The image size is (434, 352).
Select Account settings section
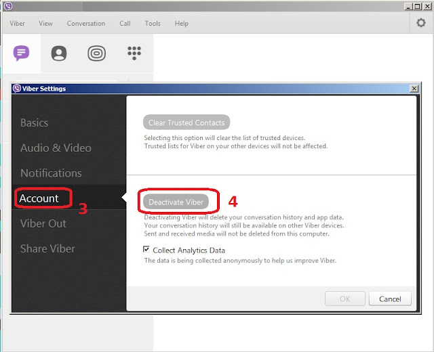click(x=39, y=198)
